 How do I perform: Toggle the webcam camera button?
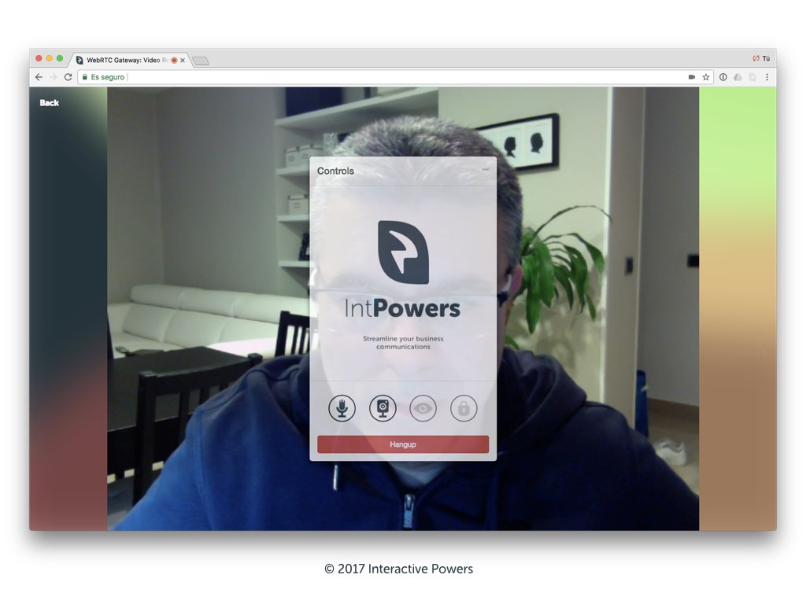click(383, 408)
